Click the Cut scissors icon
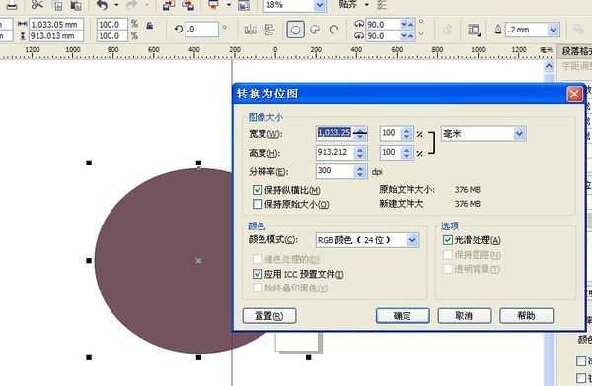Image resolution: width=592 pixels, height=386 pixels. pos(37,5)
